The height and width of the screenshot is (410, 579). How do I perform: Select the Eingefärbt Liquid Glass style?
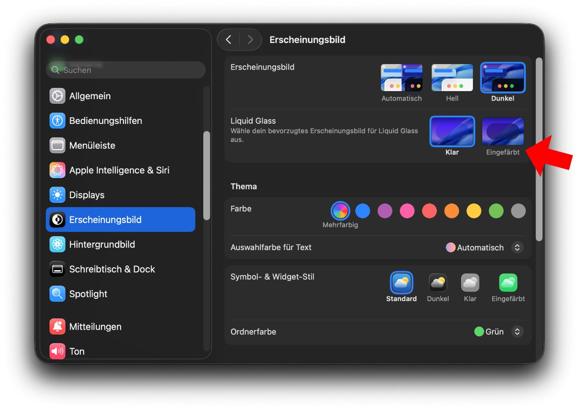click(x=503, y=132)
